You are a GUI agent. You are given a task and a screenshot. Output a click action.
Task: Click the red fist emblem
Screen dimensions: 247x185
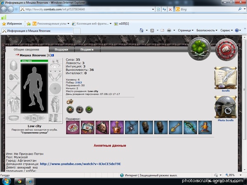tap(226, 50)
